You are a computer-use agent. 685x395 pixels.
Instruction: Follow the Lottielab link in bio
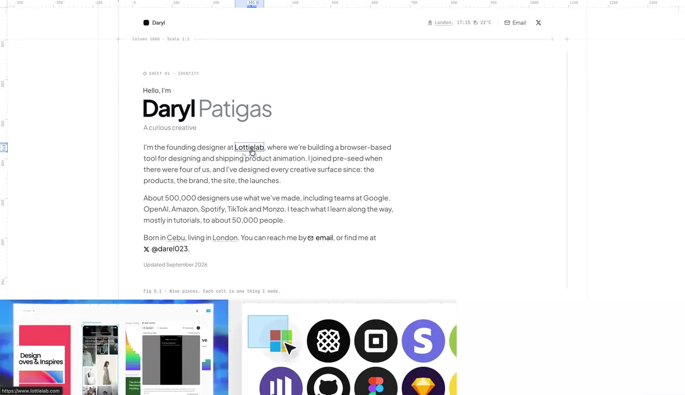click(x=249, y=147)
